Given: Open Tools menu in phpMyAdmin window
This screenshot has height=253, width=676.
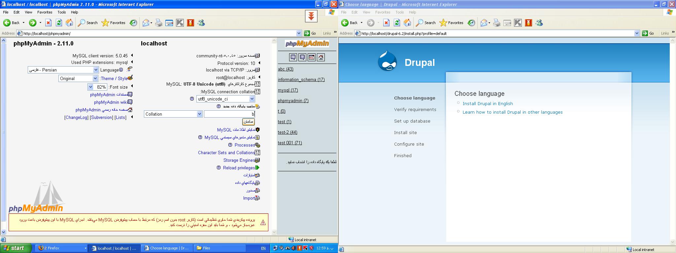Looking at the screenshot, I should 62,12.
